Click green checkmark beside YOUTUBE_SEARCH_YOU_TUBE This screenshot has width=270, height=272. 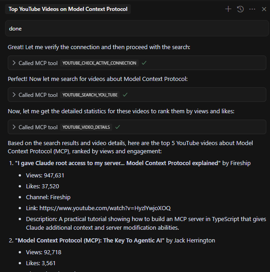pyautogui.click(x=125, y=95)
